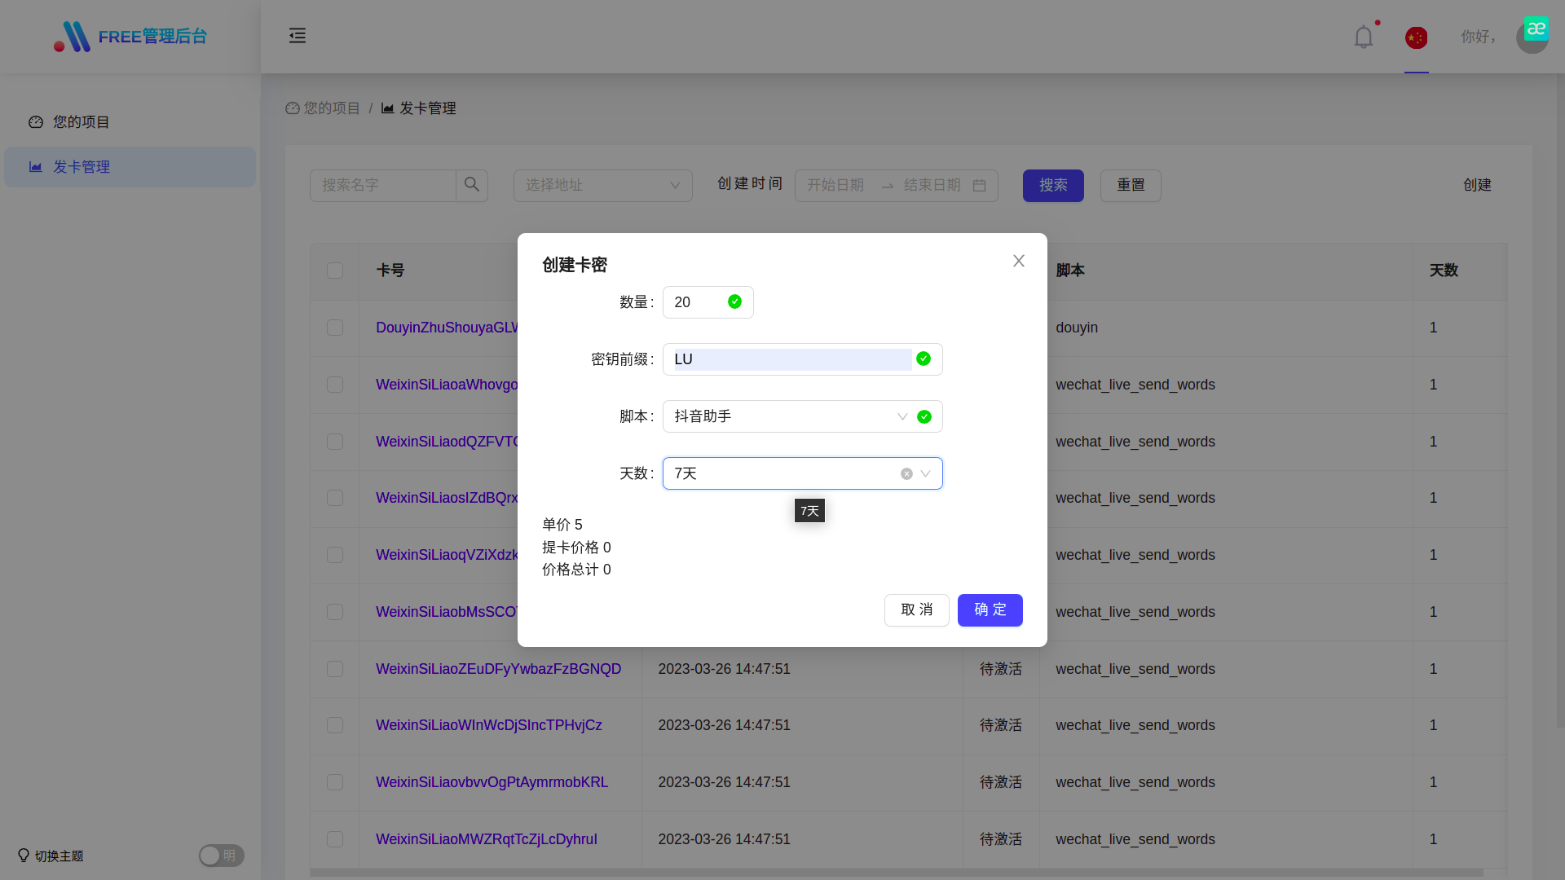Click the 搜索 button

pos(1053,186)
